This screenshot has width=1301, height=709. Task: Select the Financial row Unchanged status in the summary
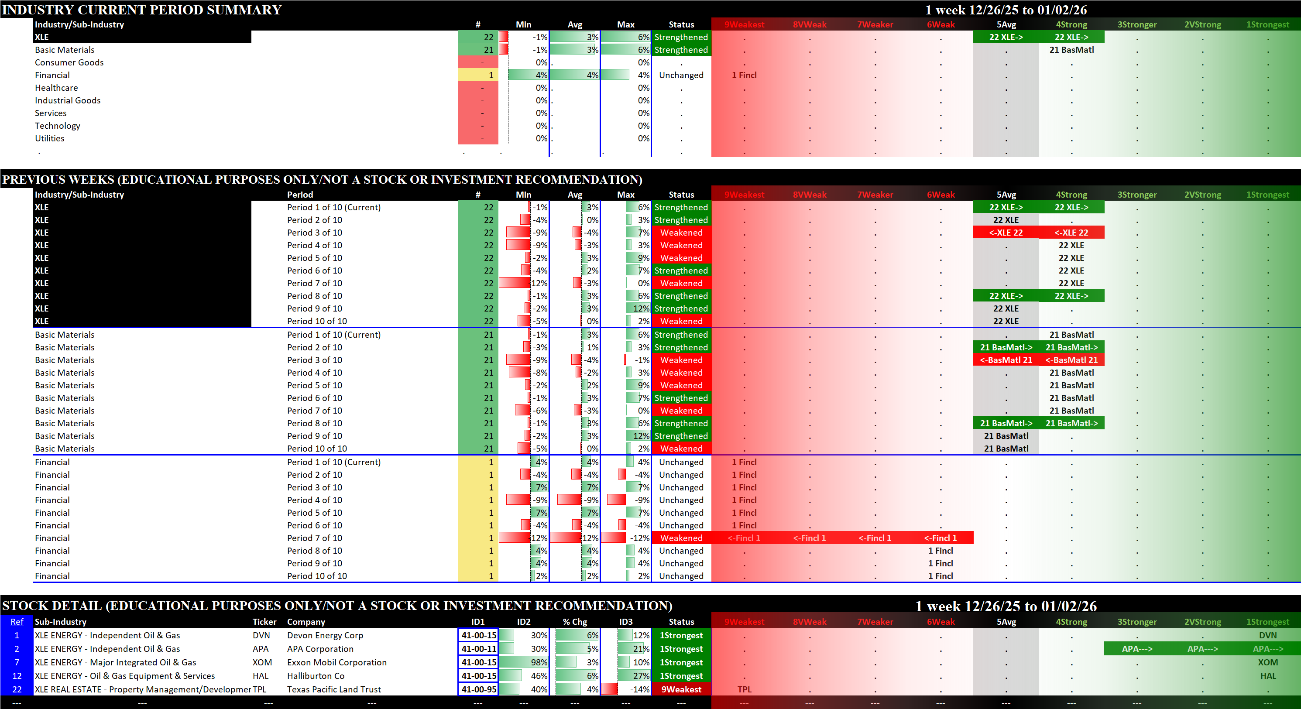tap(681, 75)
